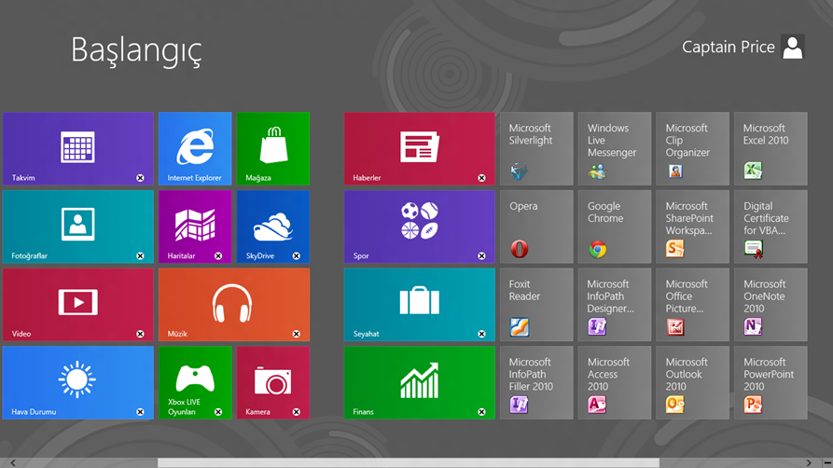Launch Microsoft Clip Organizer tile
The image size is (833, 468).
[693, 149]
